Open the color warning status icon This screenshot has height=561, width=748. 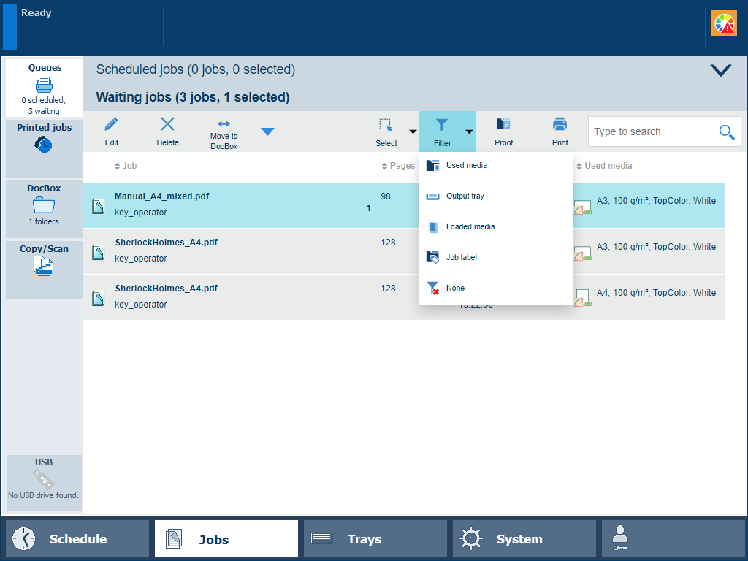tap(725, 23)
